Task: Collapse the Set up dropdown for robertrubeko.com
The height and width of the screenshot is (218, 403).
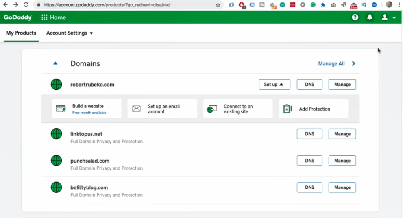Action: pyautogui.click(x=274, y=84)
